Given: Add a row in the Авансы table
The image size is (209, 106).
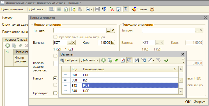Looking at the screenshot, I should coord(8,46).
